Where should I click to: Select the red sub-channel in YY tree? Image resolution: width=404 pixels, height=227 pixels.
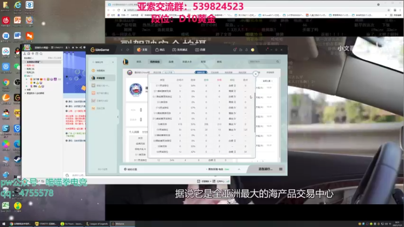pos(31,66)
